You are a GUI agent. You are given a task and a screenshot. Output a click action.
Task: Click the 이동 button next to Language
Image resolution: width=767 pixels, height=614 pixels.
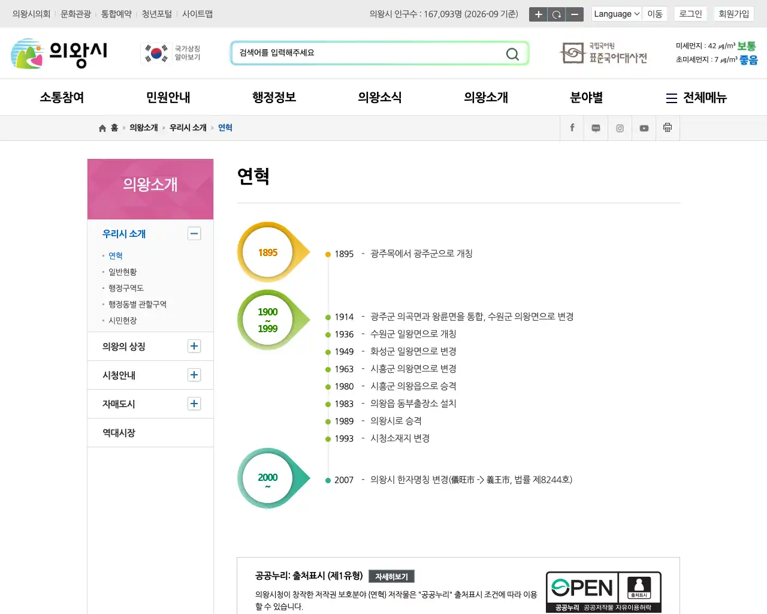point(655,14)
